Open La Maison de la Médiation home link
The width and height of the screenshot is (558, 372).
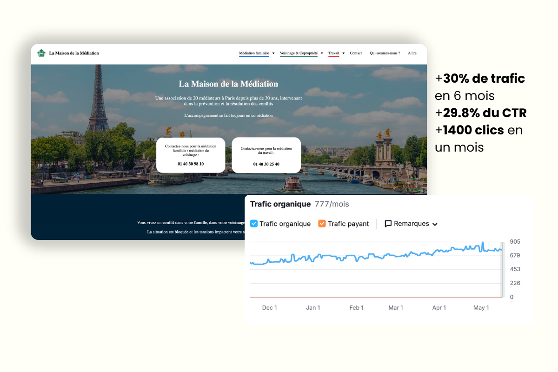[x=74, y=53]
